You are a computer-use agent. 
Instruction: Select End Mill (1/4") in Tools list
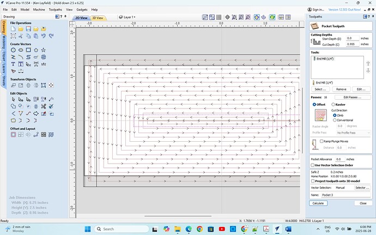pos(325,58)
